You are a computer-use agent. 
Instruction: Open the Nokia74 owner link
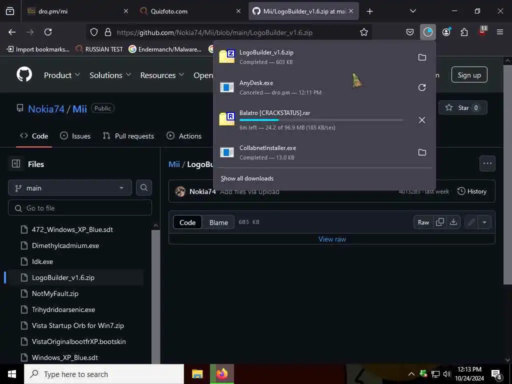point(46,108)
